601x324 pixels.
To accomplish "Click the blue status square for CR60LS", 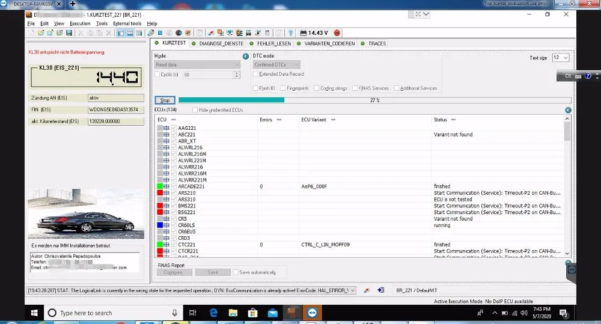I will coord(160,225).
